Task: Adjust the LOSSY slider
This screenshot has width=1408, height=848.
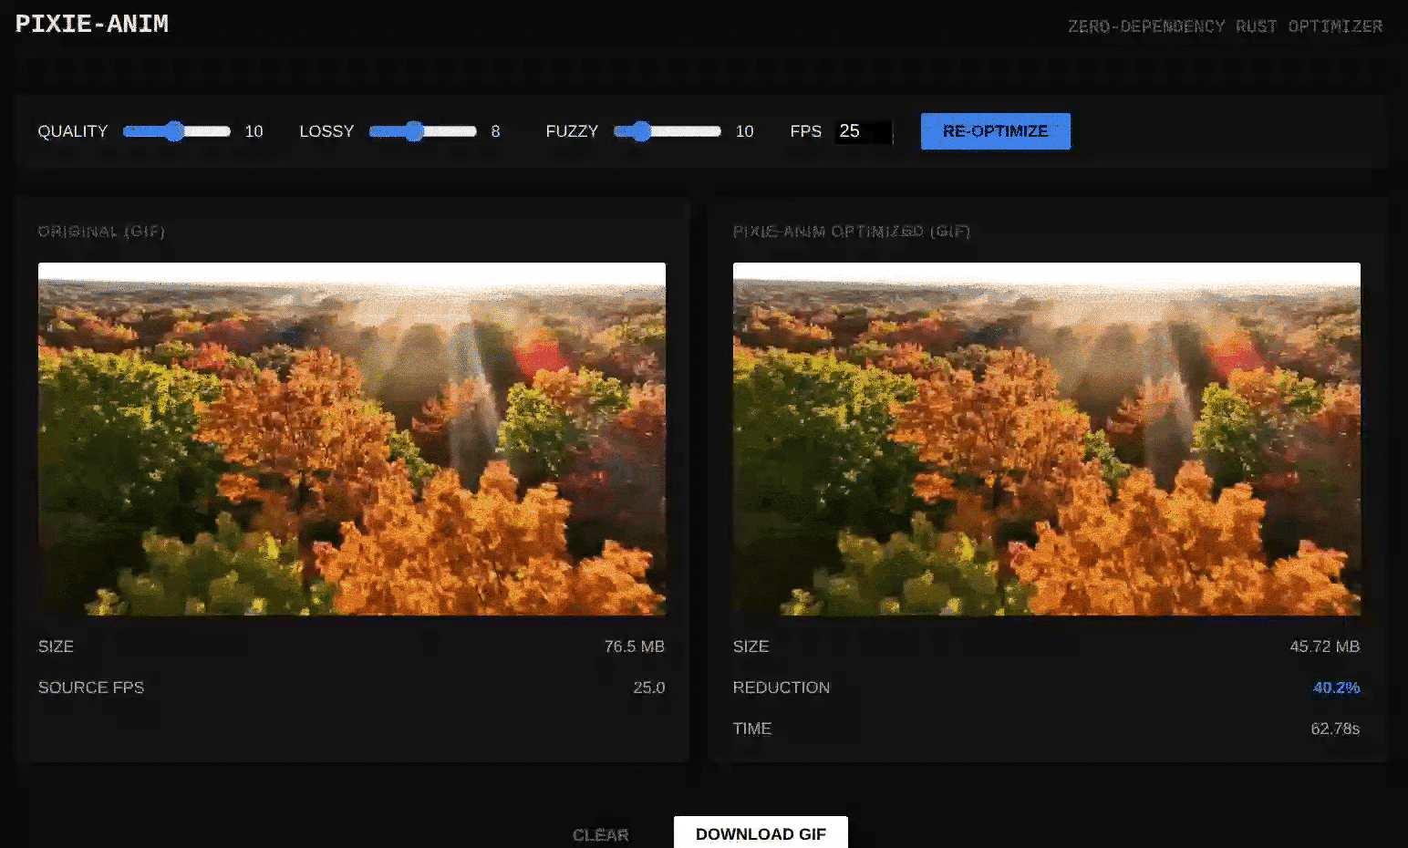Action: point(423,131)
